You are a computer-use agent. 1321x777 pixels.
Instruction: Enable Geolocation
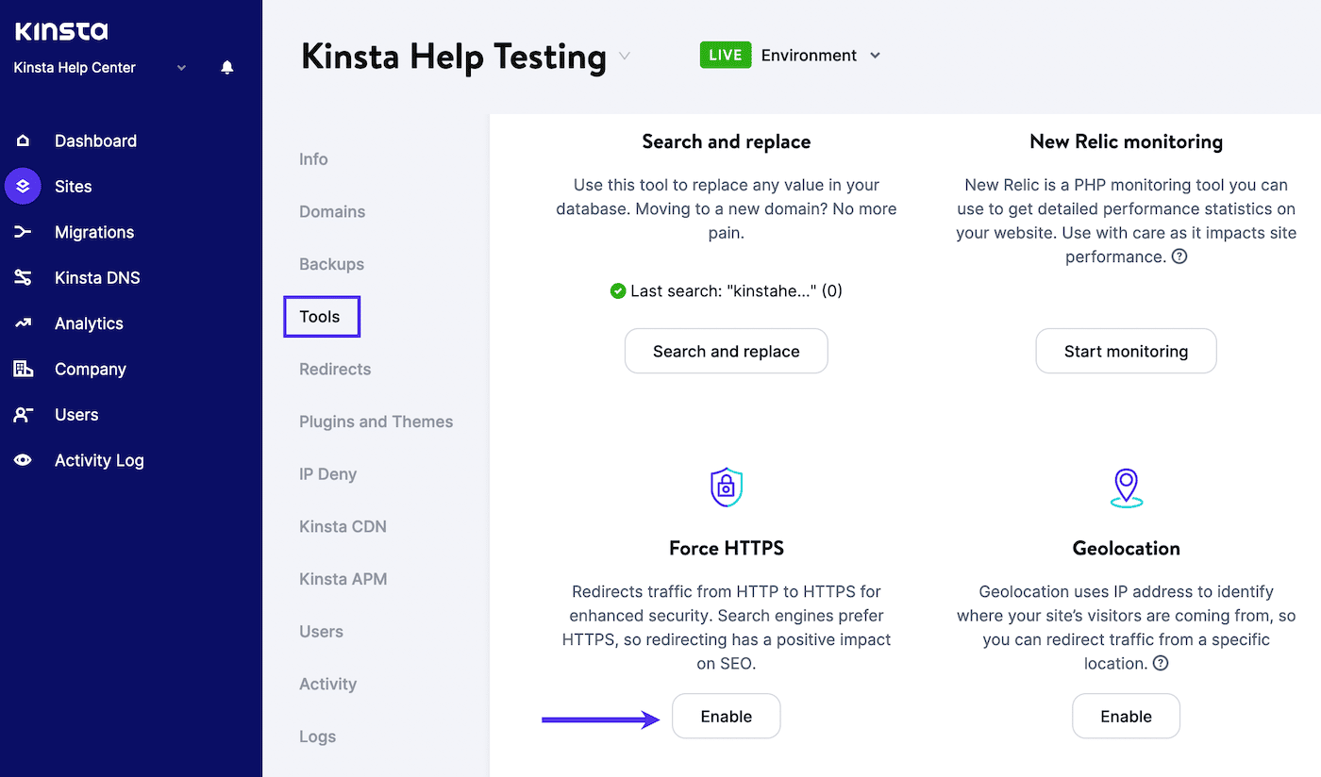click(1126, 716)
